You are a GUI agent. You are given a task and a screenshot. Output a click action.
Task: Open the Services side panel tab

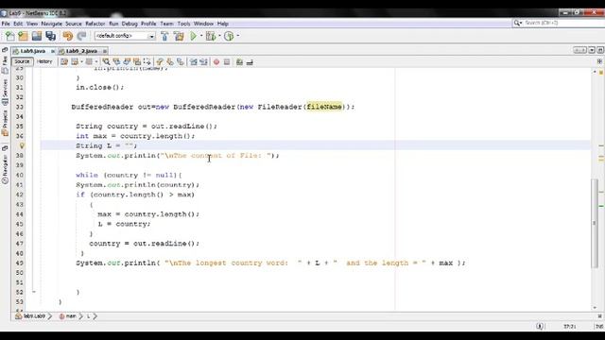(5, 93)
